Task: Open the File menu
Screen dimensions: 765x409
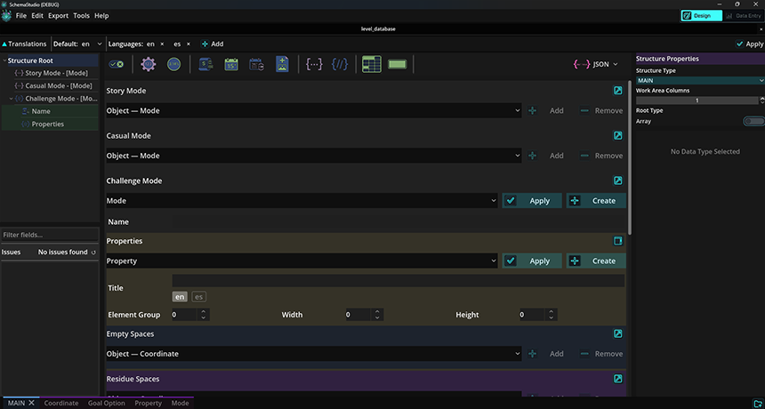Action: [21, 16]
